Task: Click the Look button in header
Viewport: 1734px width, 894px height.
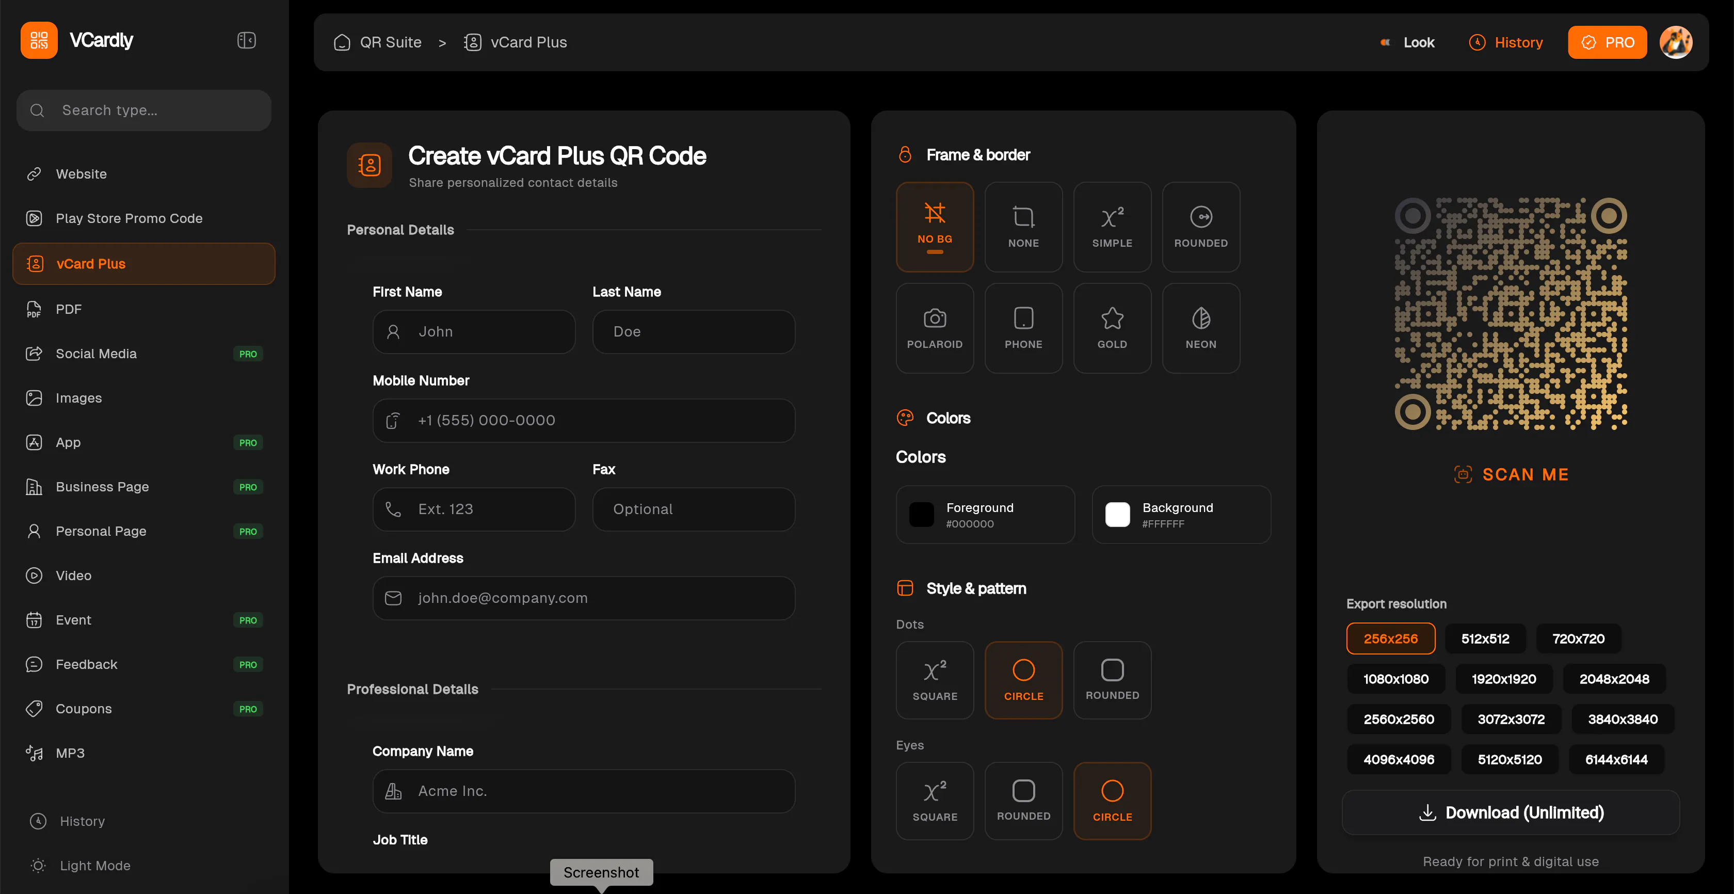Action: coord(1407,42)
